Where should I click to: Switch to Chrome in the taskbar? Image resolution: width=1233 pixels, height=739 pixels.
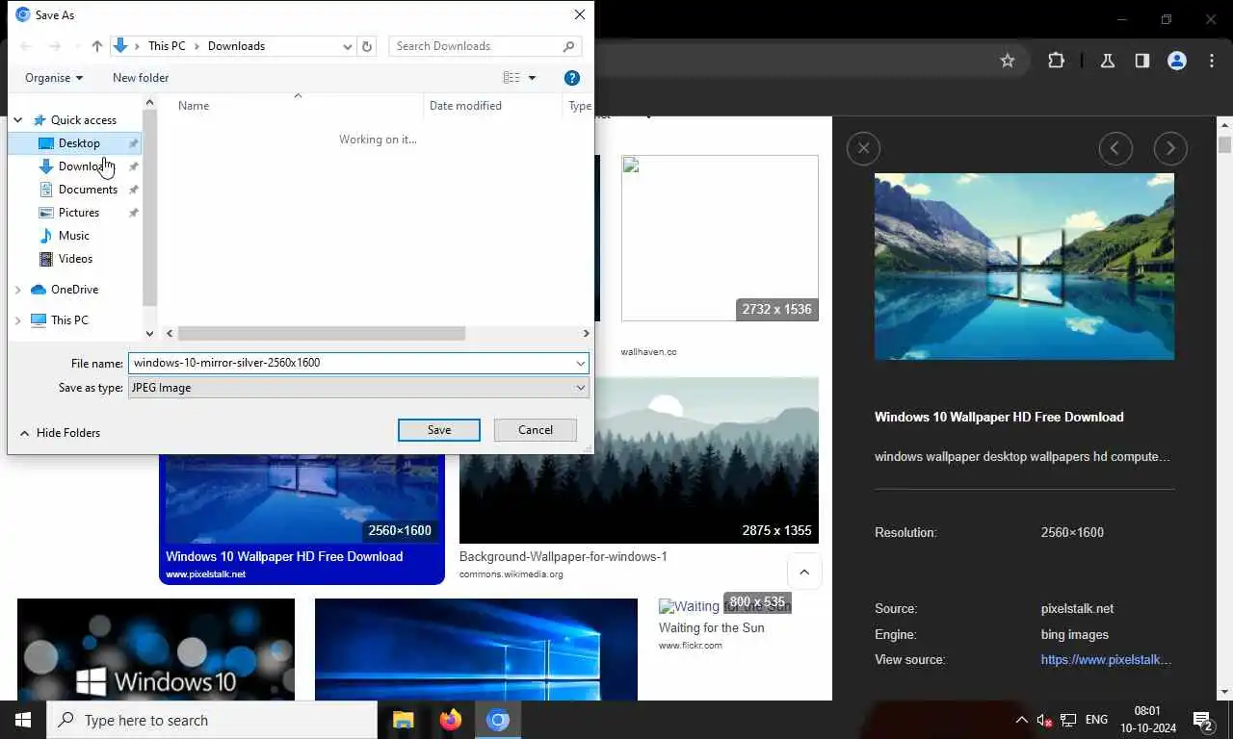(x=497, y=720)
